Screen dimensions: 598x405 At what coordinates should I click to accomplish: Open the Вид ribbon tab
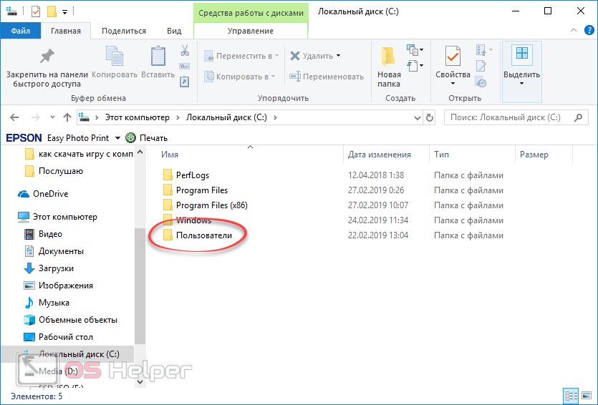click(x=174, y=31)
